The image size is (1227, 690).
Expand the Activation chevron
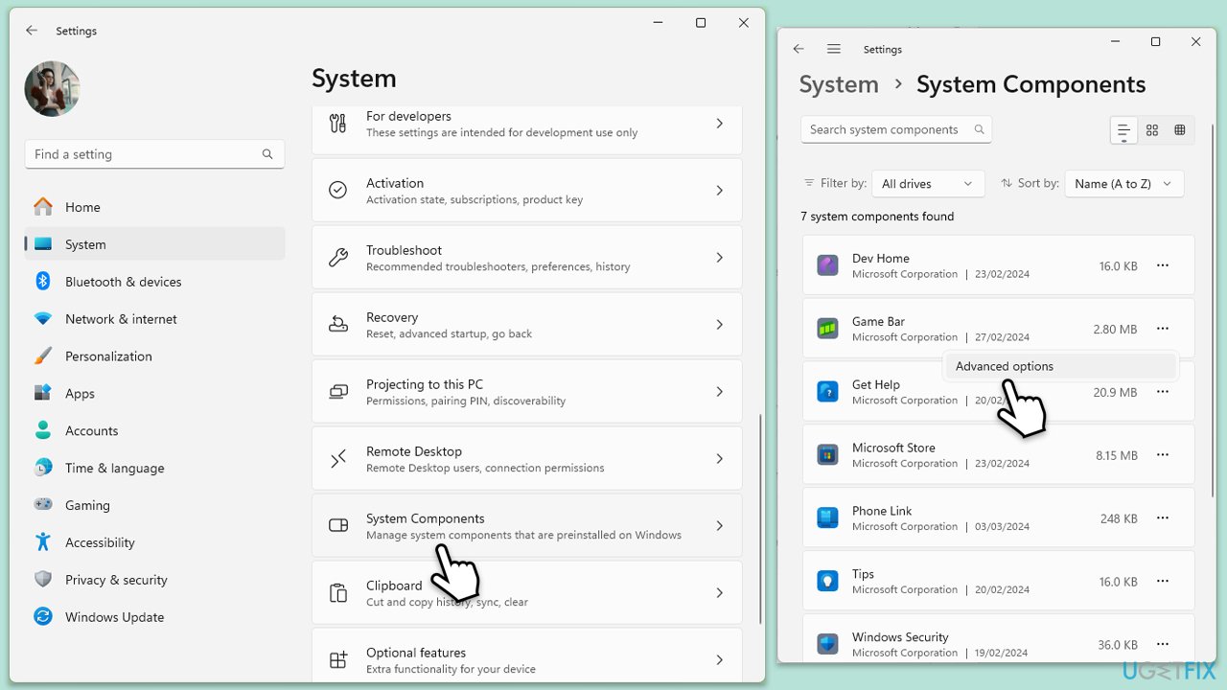[x=720, y=191]
